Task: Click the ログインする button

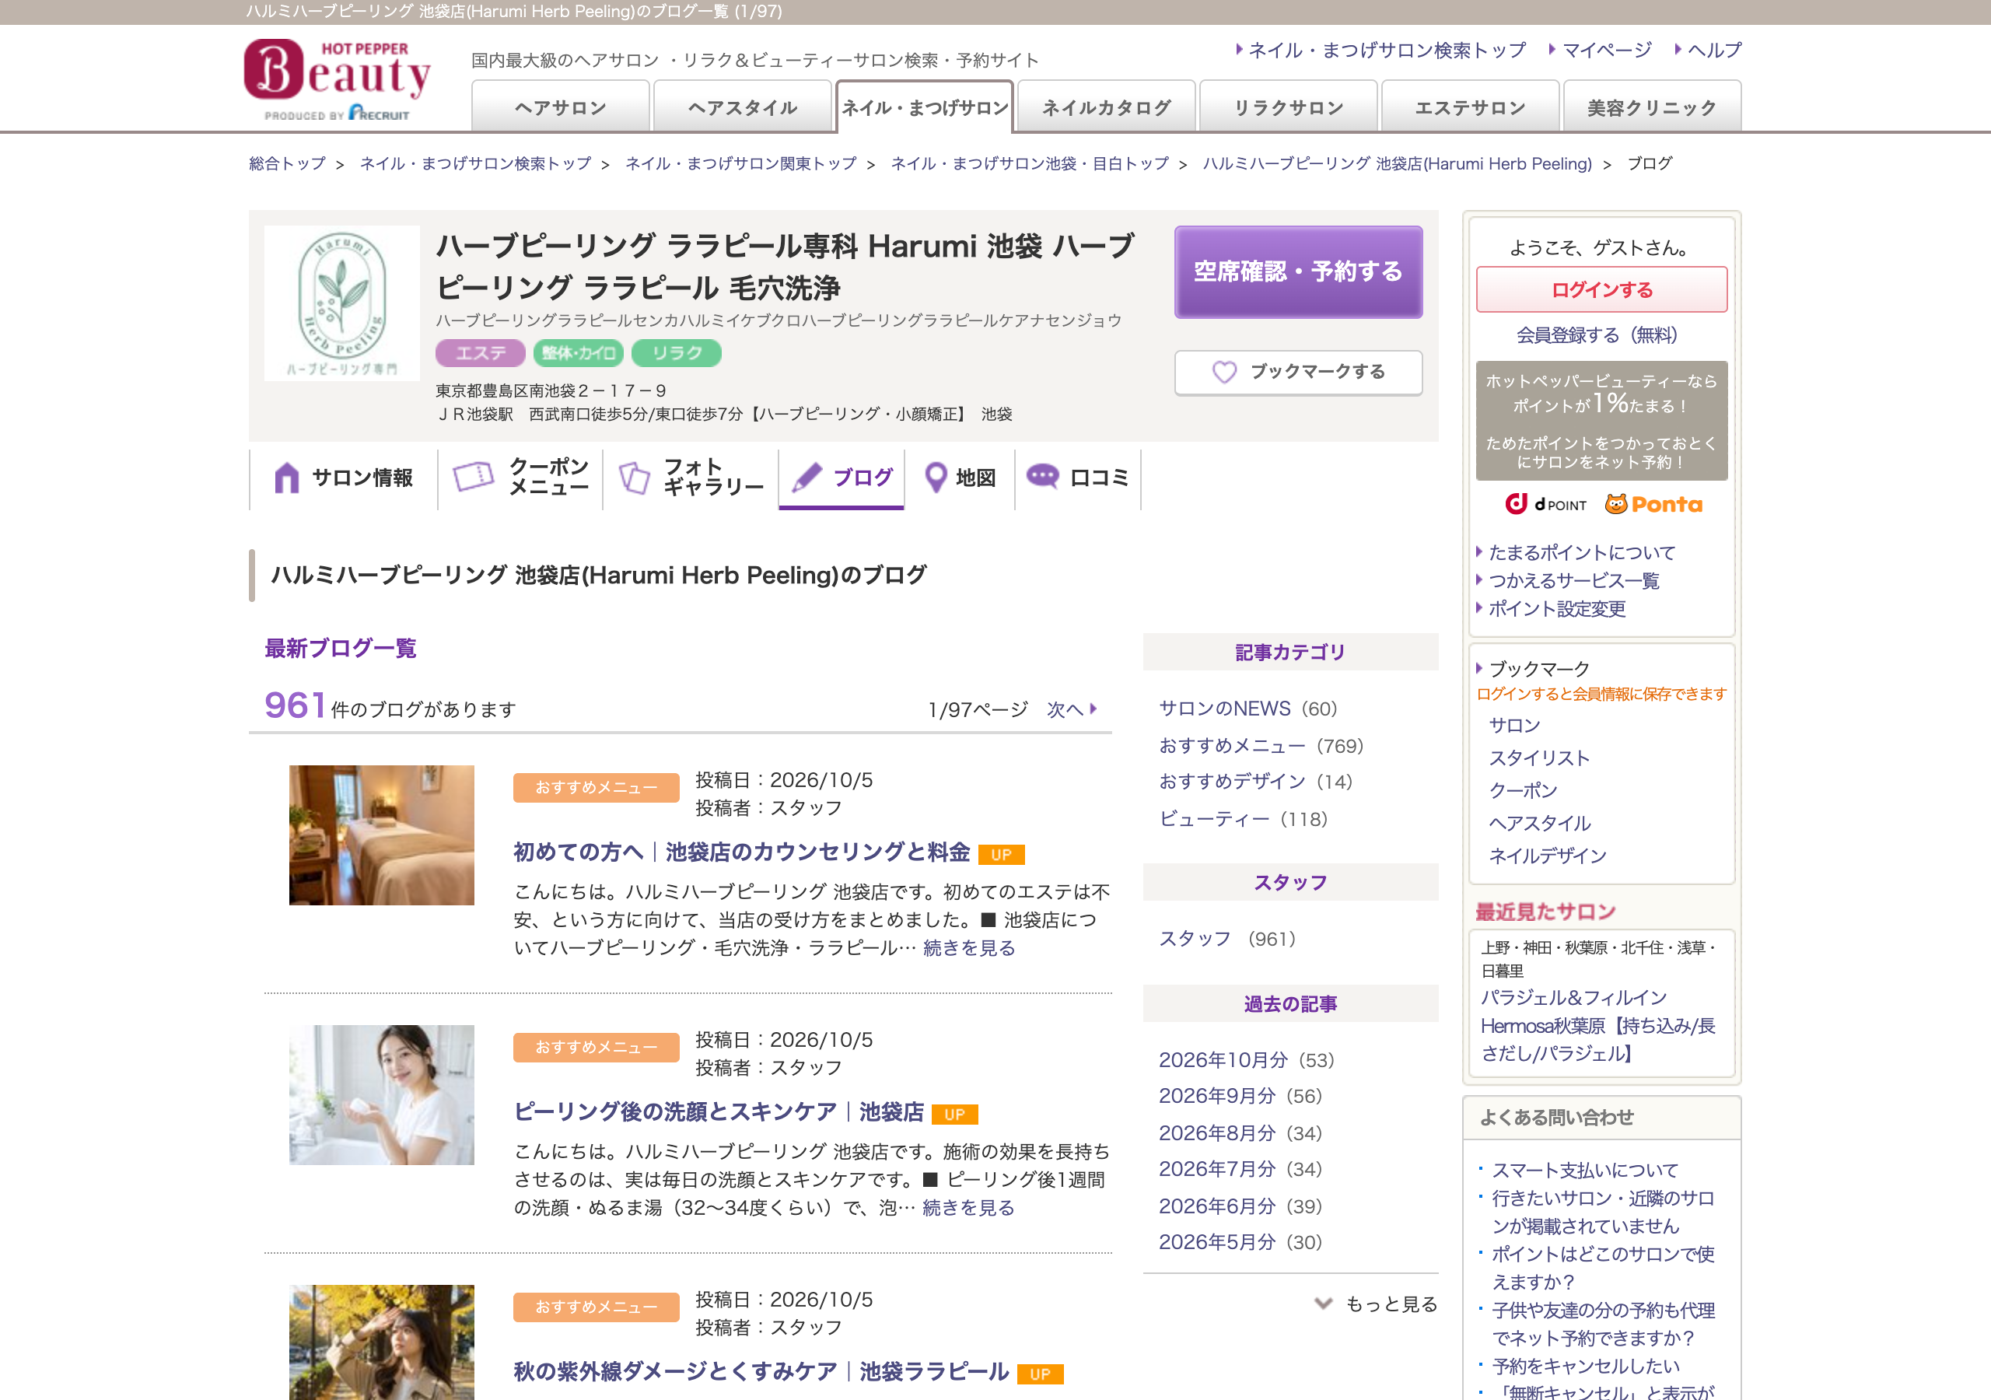Action: point(1601,289)
